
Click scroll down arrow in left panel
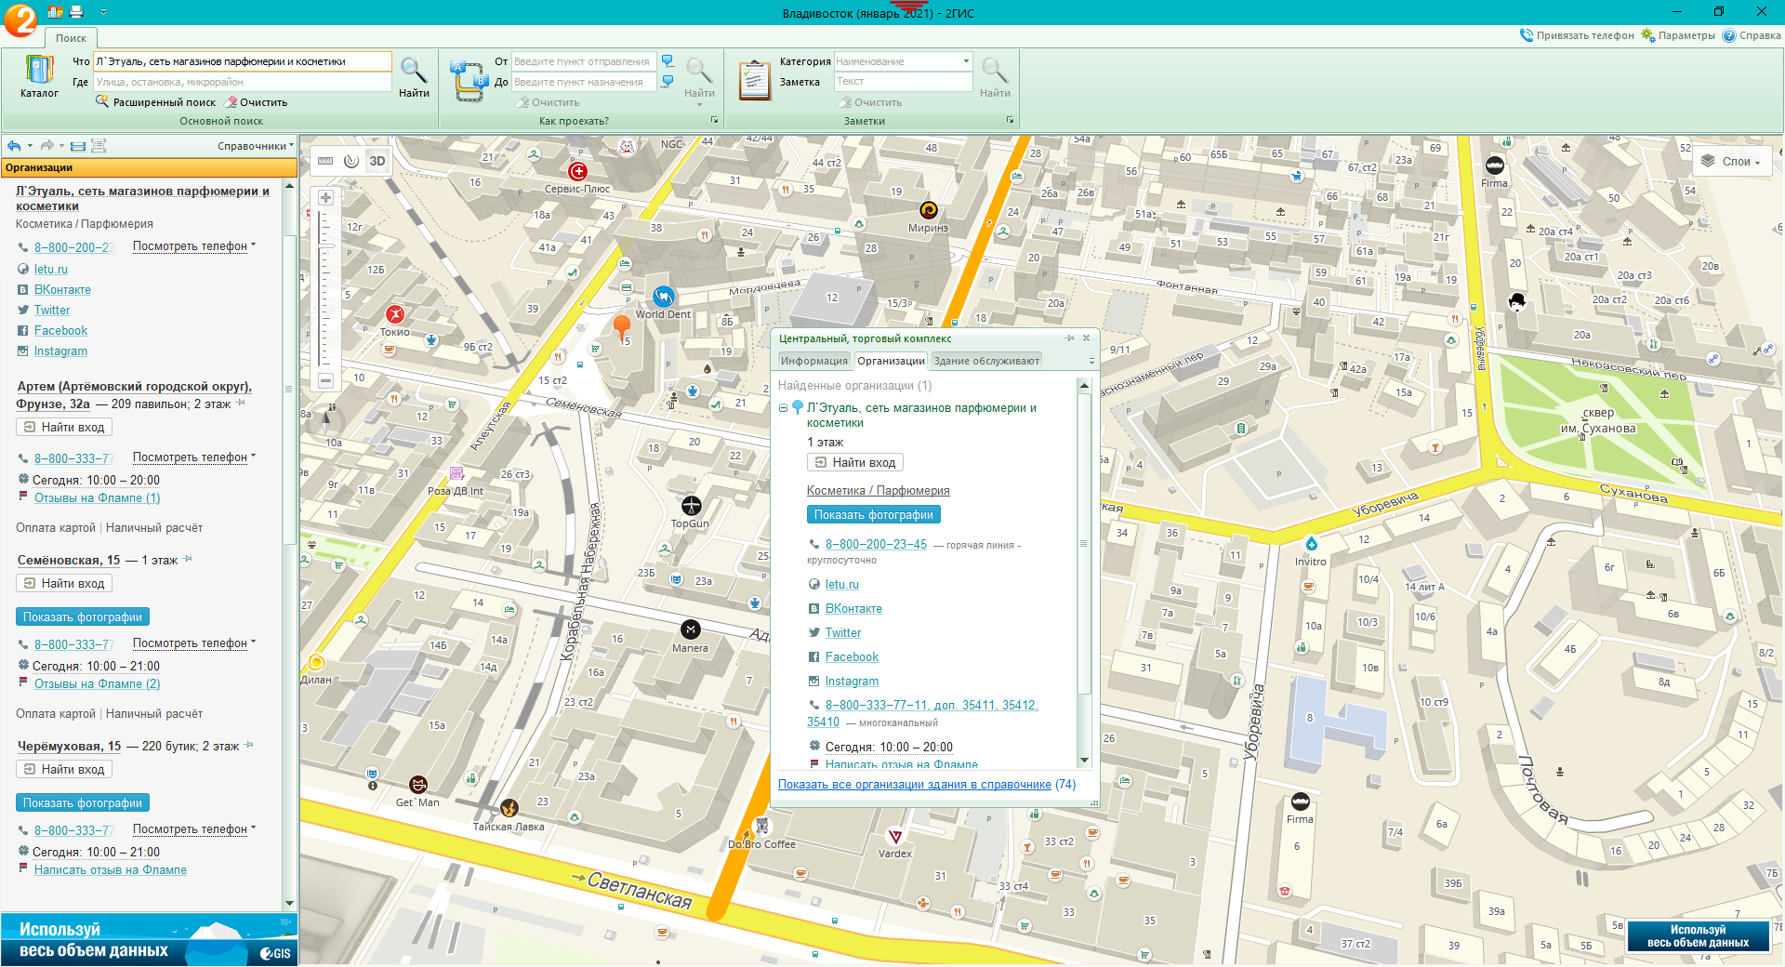pos(289,903)
